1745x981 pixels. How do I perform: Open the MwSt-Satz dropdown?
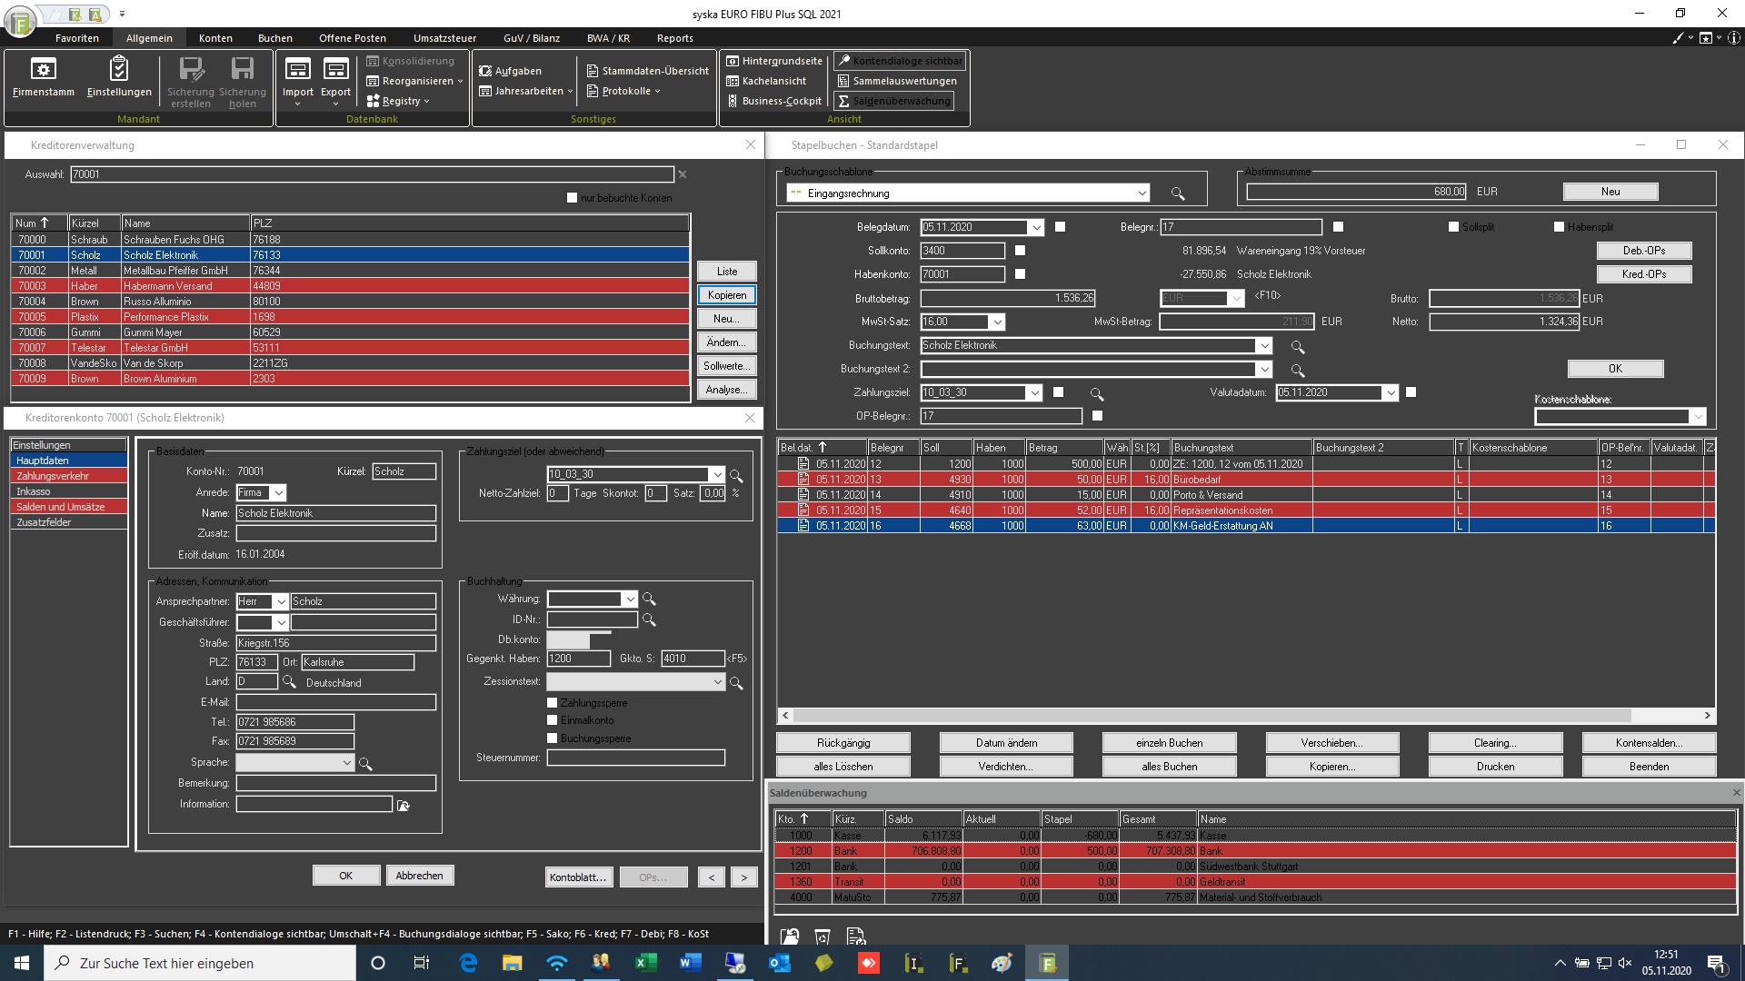click(x=997, y=322)
